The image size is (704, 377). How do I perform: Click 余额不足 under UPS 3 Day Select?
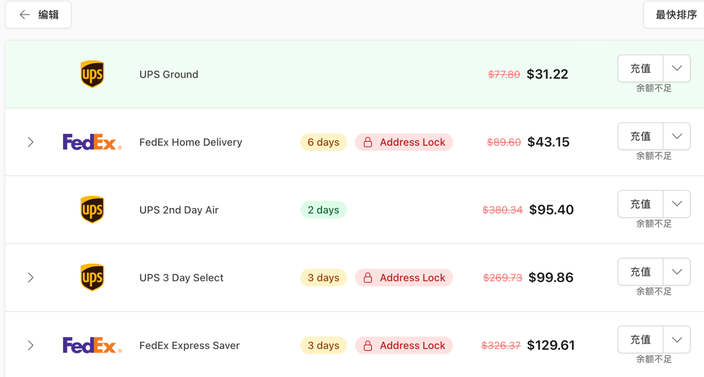click(x=654, y=292)
